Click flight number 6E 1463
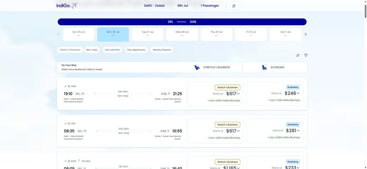The width and height of the screenshot is (367, 169). click(x=72, y=87)
